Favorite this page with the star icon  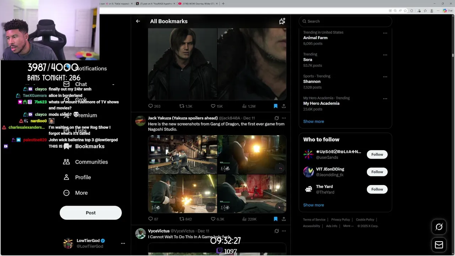(x=405, y=11)
